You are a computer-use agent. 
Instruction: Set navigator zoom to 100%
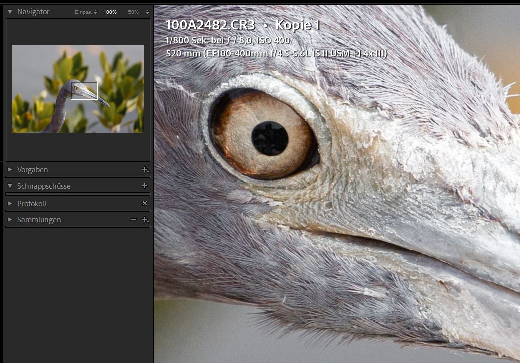point(110,12)
